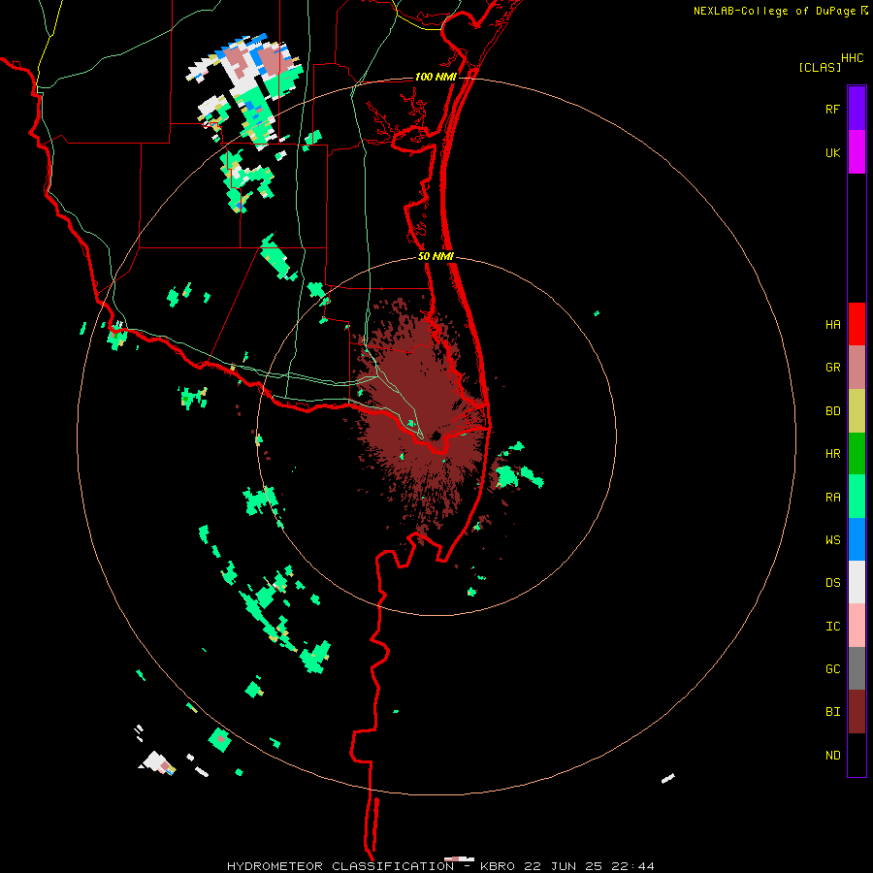
Task: Click the BI legend label
Action: [x=832, y=712]
